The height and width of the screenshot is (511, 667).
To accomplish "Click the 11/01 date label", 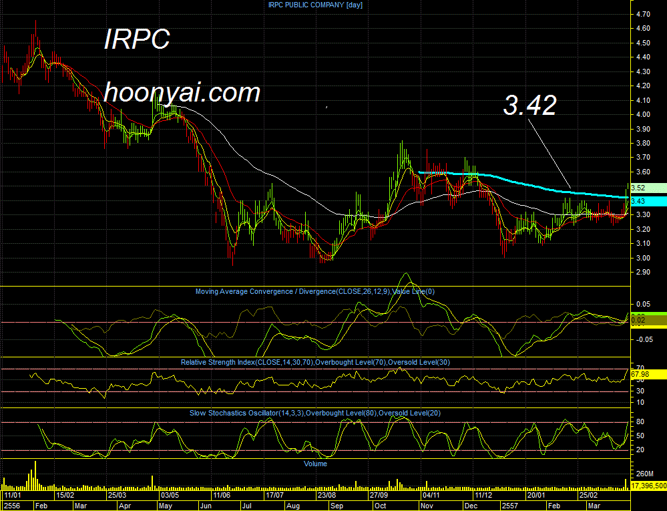I will click(x=13, y=495).
